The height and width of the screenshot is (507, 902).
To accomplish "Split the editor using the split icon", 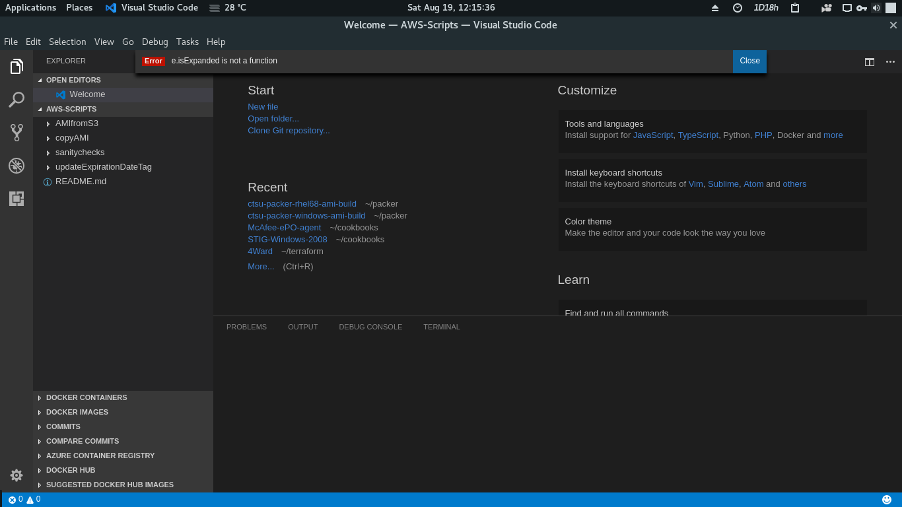I will tap(869, 61).
